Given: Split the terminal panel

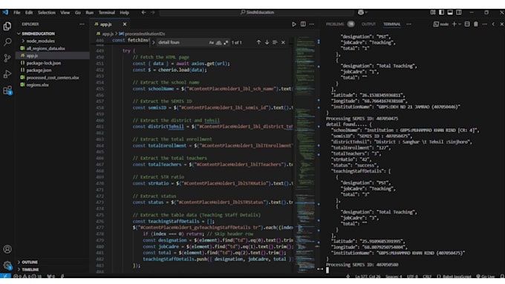Looking at the screenshot, I should 467,24.
